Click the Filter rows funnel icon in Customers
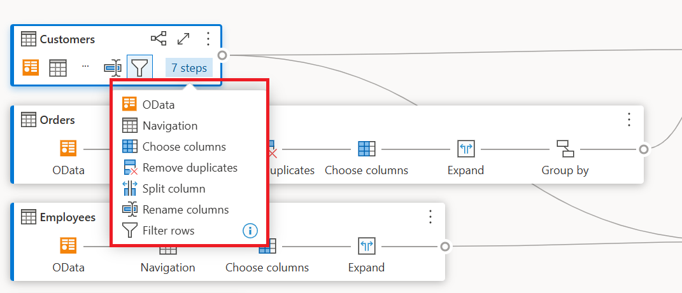 pyautogui.click(x=139, y=67)
